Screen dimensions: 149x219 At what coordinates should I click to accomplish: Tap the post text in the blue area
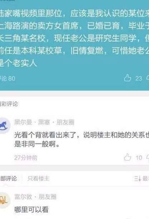click(x=74, y=38)
